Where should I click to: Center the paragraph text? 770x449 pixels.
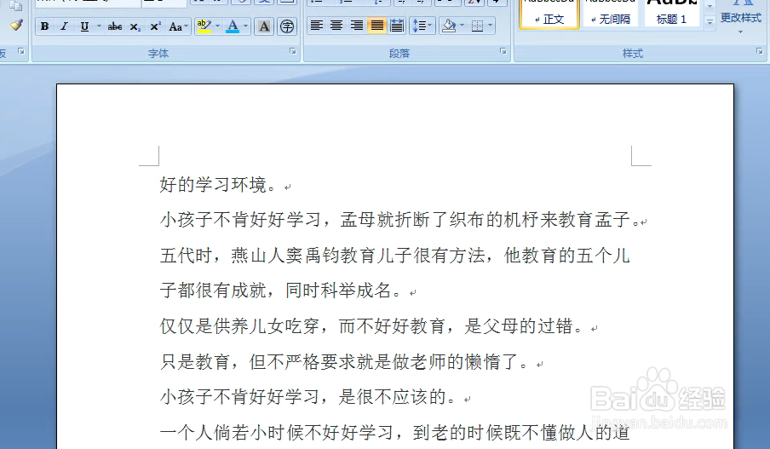pyautogui.click(x=336, y=26)
